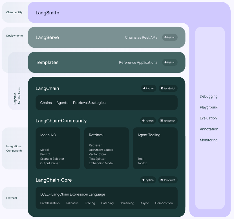The width and height of the screenshot is (234, 219).
Task: Click the Python badge for LangChain-Community
Action: click(x=148, y=121)
